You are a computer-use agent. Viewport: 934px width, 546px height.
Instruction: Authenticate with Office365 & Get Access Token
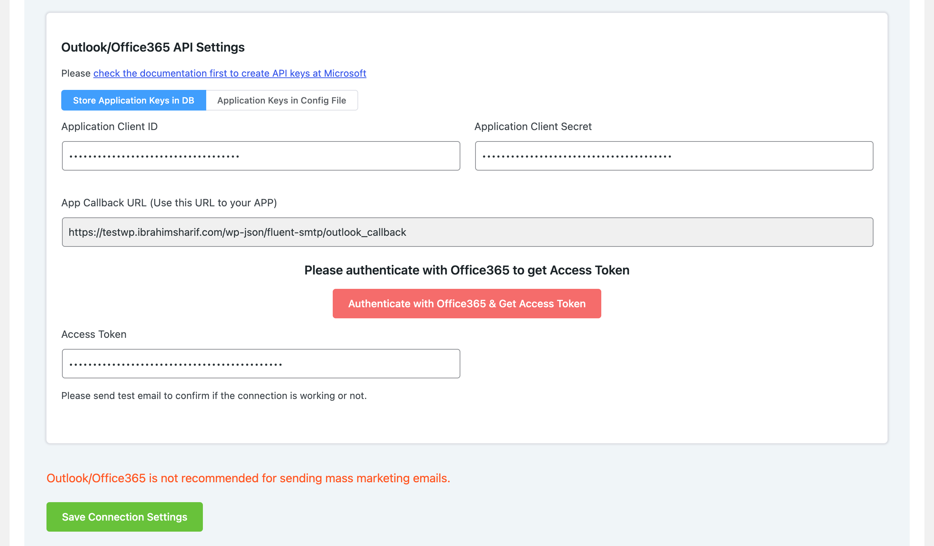pos(467,304)
